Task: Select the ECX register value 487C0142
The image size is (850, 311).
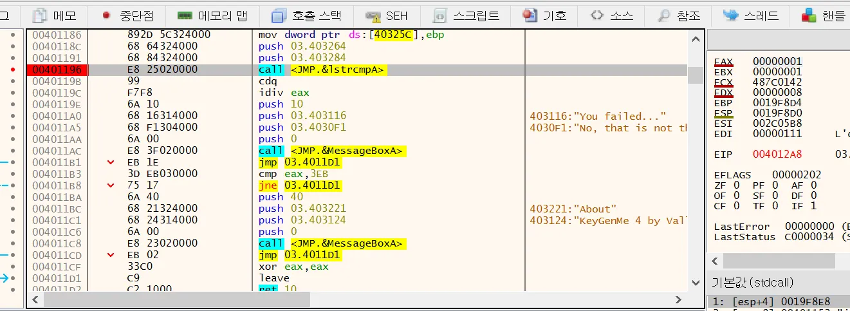Action: tap(778, 82)
